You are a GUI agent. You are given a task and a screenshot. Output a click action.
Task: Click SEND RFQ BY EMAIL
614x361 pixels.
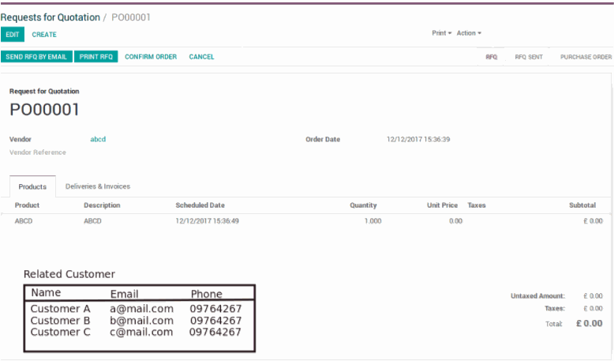tap(36, 57)
